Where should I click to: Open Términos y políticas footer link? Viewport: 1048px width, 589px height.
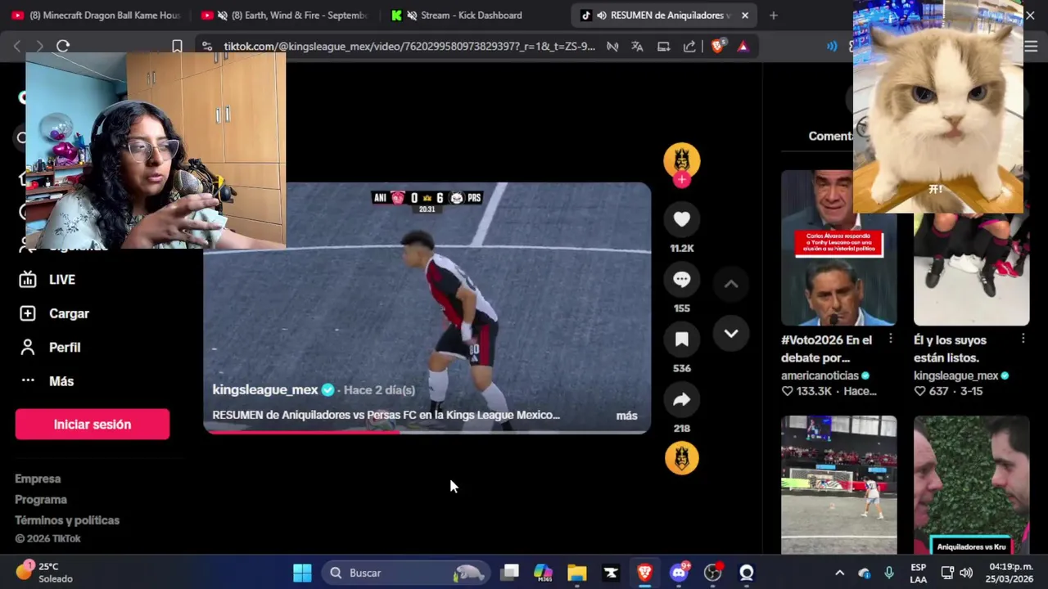tap(67, 520)
